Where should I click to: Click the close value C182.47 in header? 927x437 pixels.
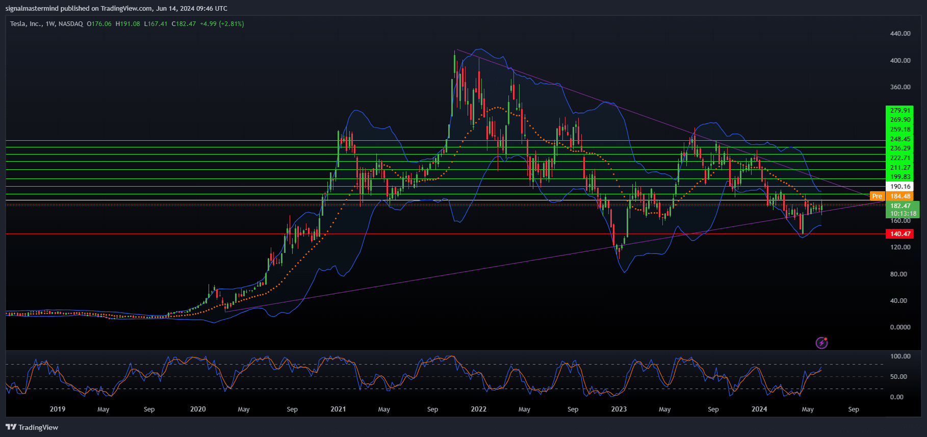[x=184, y=24]
